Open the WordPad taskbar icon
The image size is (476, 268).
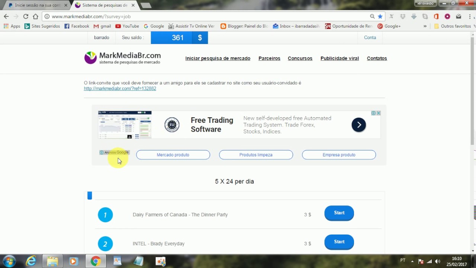point(117,261)
